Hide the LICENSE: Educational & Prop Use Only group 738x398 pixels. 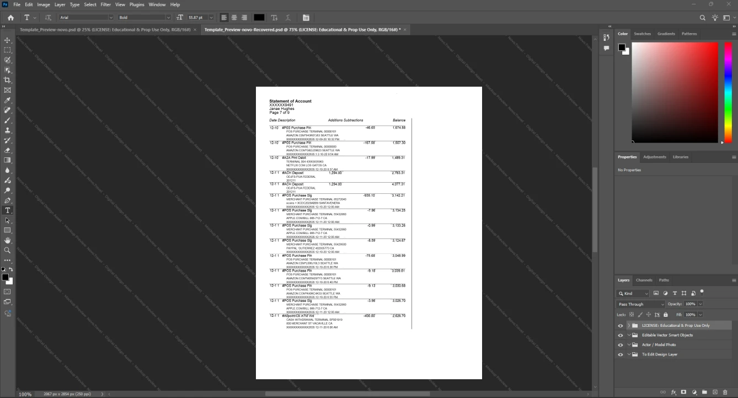621,326
